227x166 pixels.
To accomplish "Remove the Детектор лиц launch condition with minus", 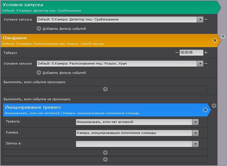I will [x=206, y=20].
